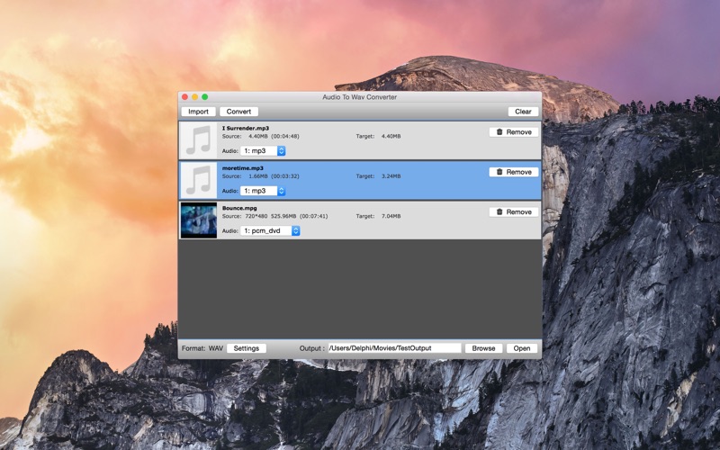
Task: Select the Bounce.mpg file name
Action: [x=239, y=208]
